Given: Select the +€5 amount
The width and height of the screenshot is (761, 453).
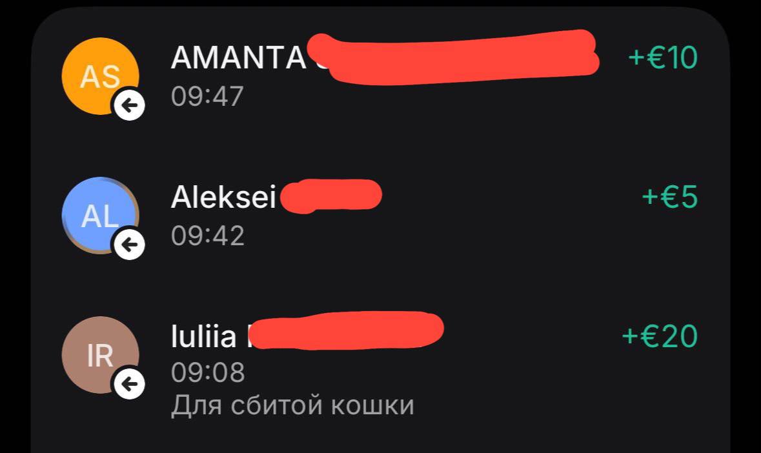Looking at the screenshot, I should coord(670,196).
